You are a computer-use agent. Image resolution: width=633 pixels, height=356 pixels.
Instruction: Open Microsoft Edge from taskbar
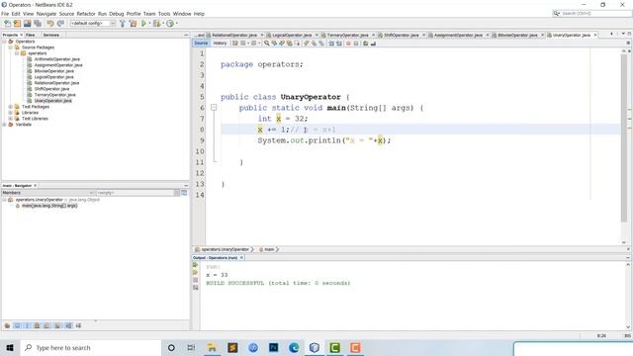(294, 347)
